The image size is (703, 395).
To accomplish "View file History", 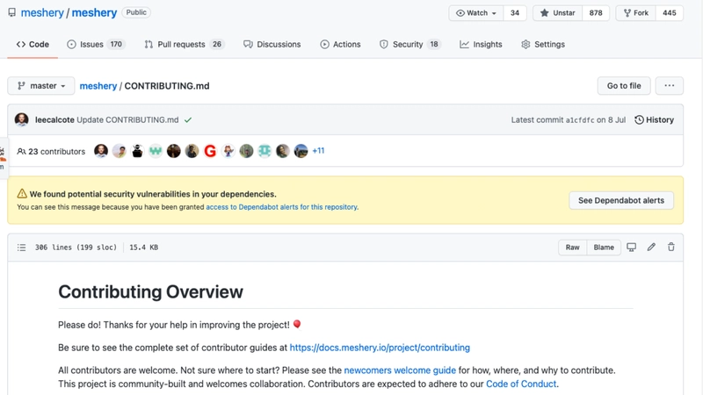I will coord(654,120).
